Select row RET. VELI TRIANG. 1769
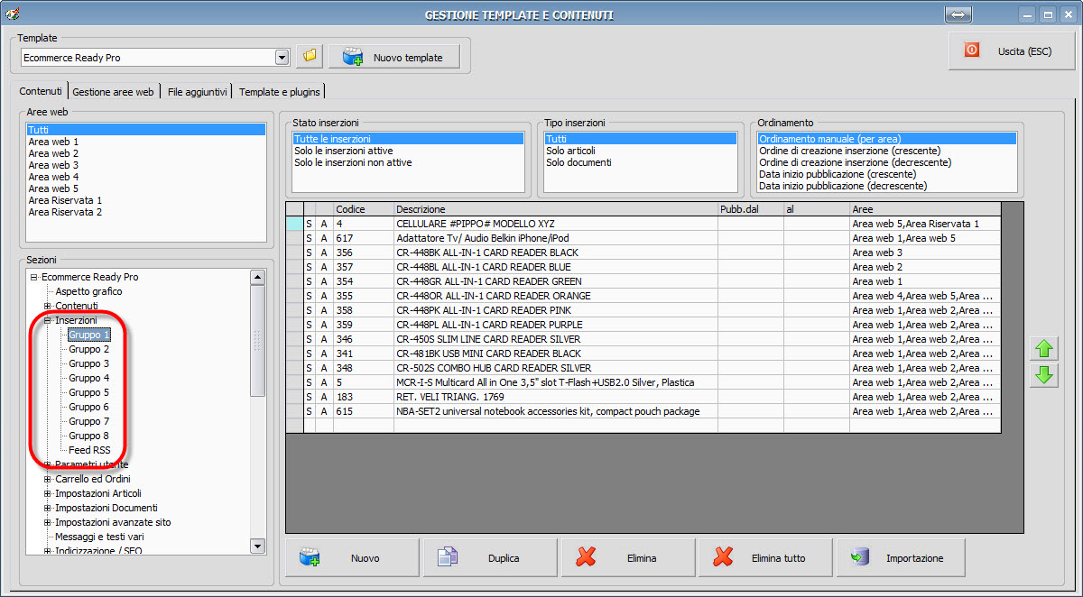1083x597 pixels. [643, 397]
